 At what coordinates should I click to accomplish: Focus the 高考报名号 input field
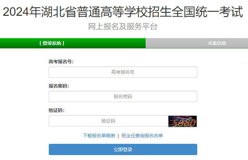pos(123,72)
